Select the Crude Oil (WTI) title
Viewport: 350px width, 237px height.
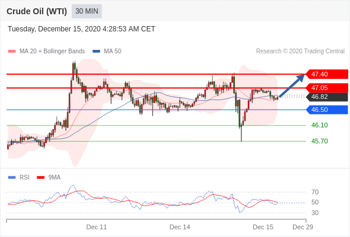37,11
